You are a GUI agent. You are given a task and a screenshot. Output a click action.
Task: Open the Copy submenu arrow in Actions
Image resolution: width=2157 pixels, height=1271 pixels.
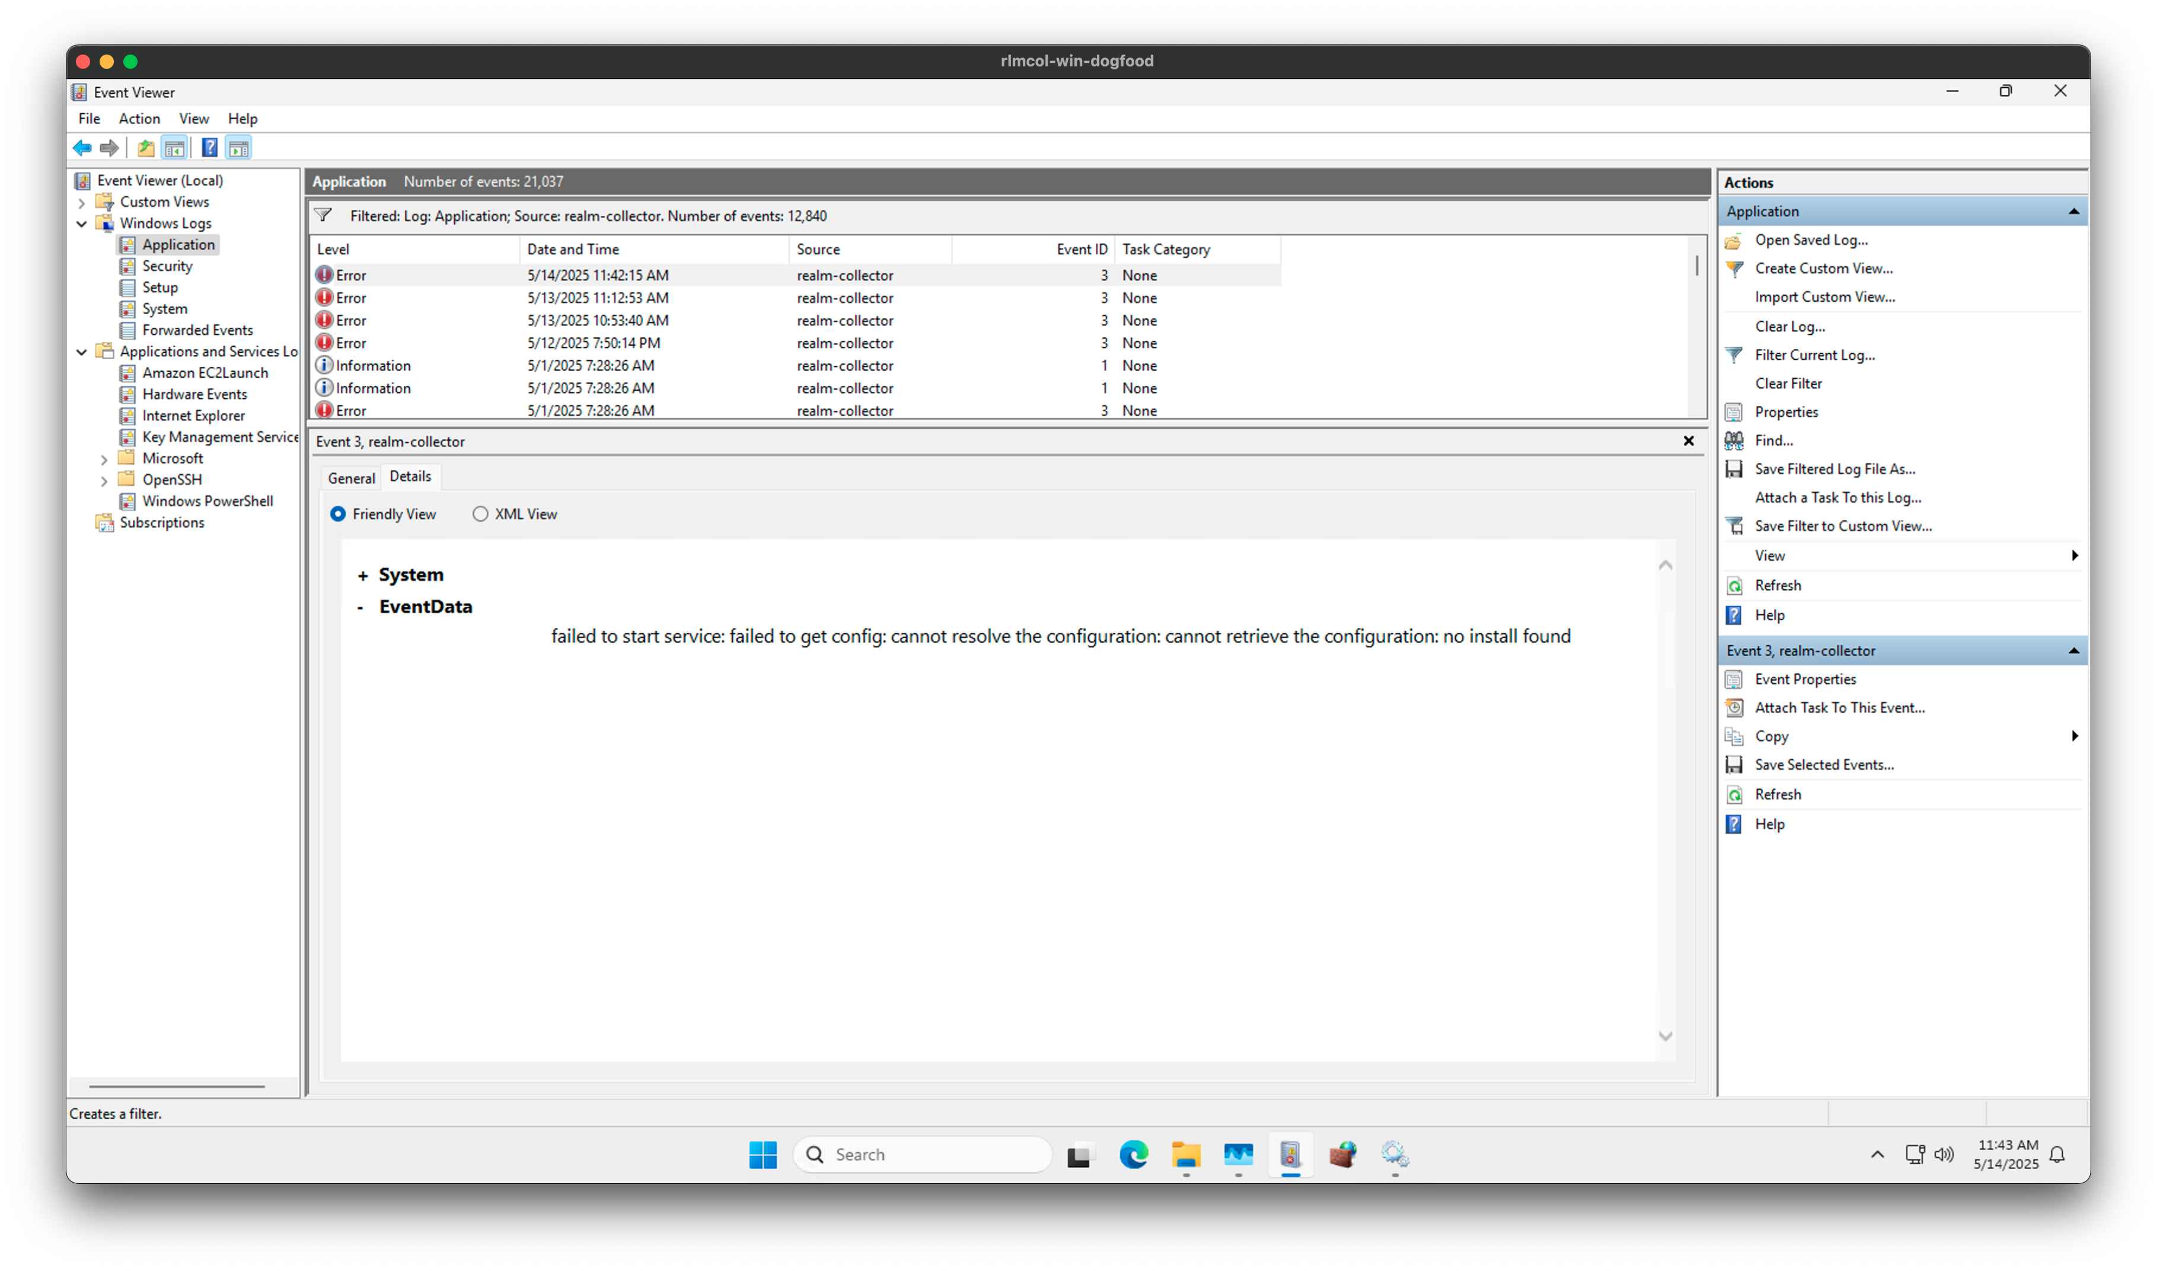point(2074,736)
